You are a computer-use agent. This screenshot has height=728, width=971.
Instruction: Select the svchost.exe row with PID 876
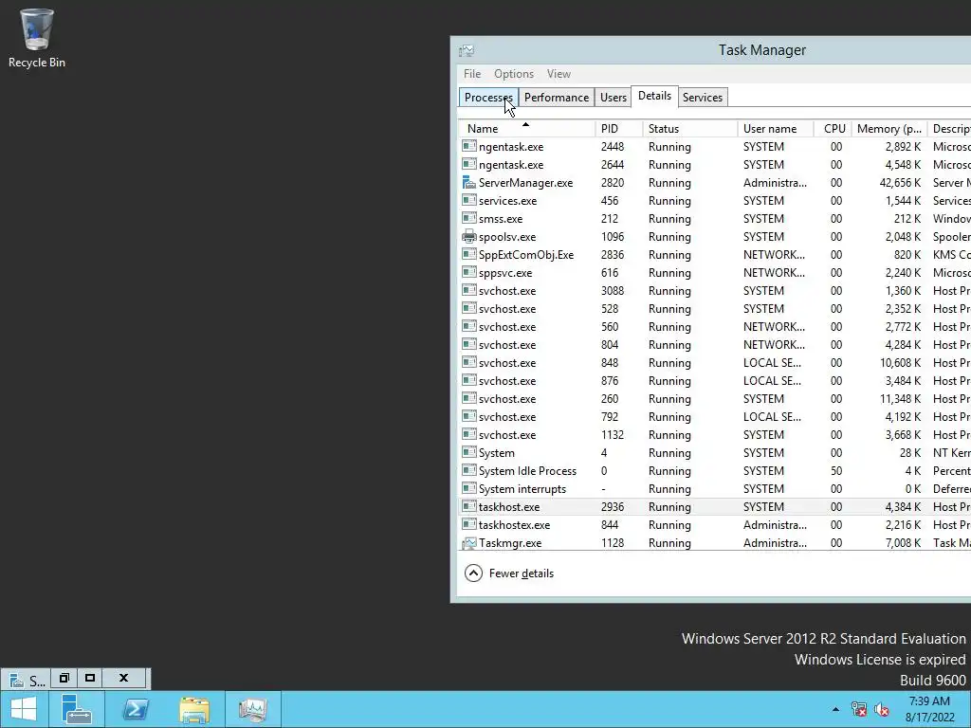click(x=715, y=380)
